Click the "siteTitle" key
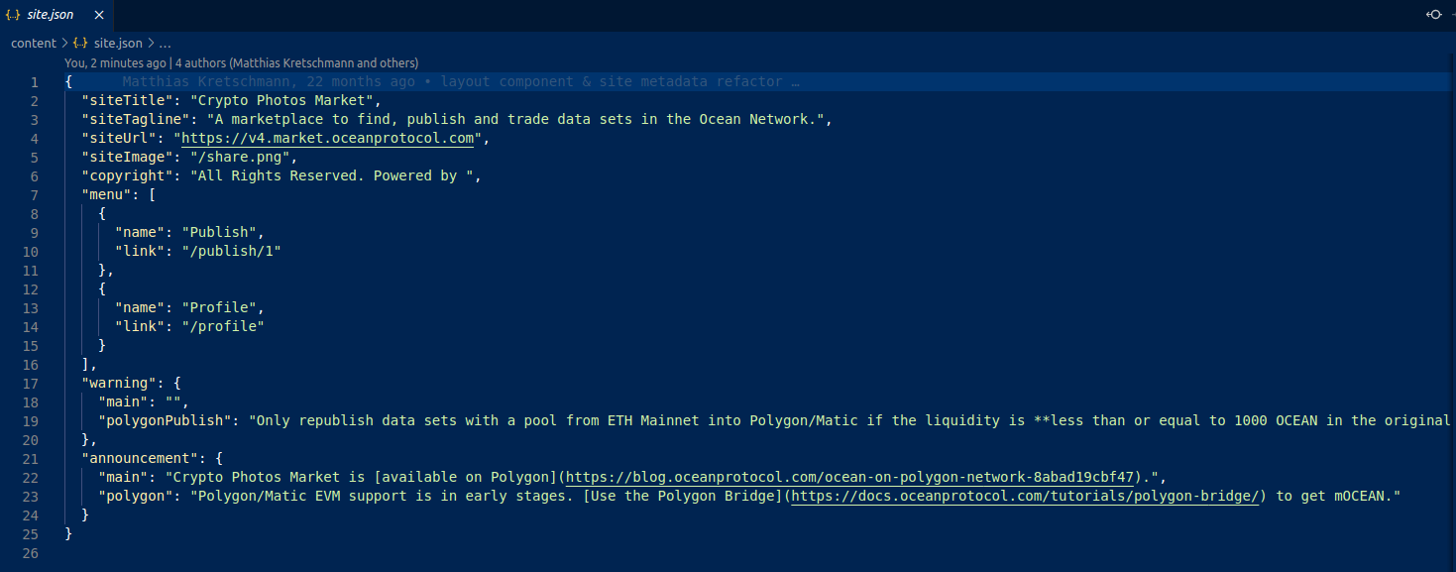The image size is (1456, 572). click(128, 100)
